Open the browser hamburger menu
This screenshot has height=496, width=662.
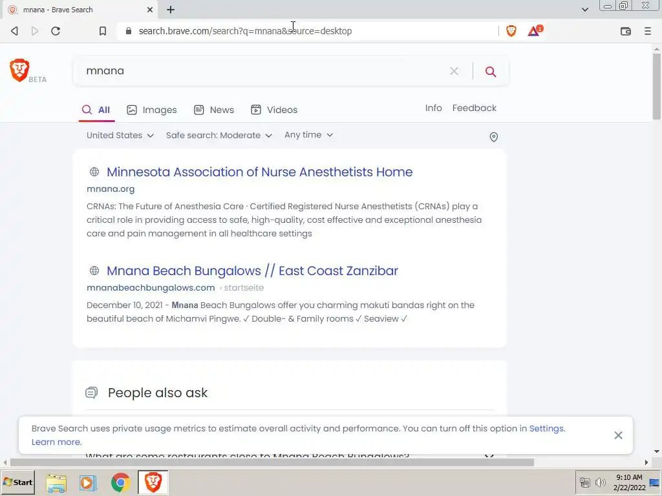tap(647, 31)
